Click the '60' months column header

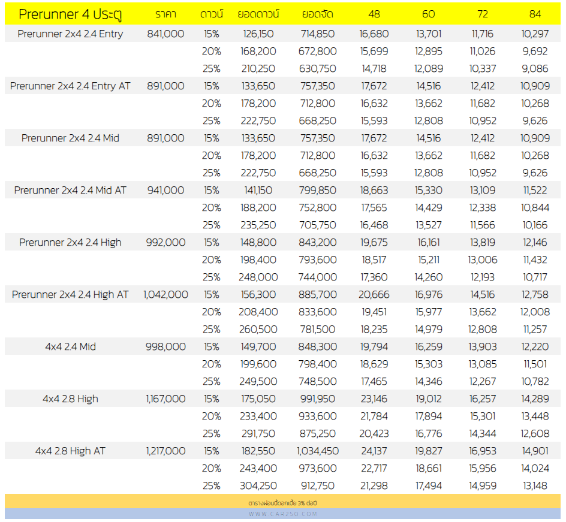[x=429, y=14]
